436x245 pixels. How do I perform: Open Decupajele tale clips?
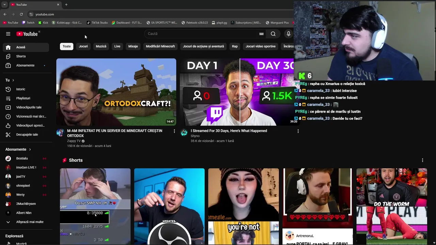point(26,134)
